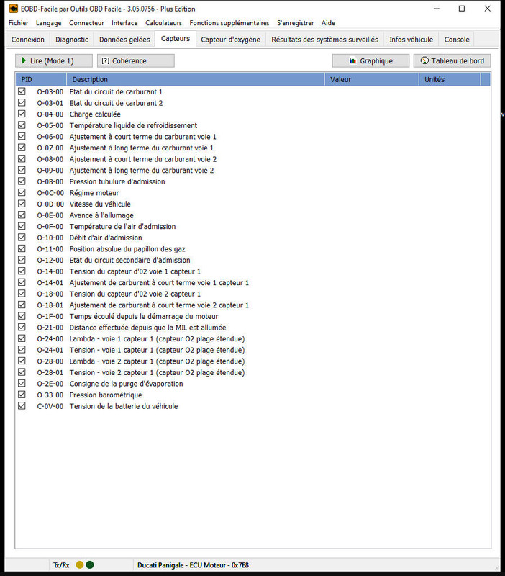Uncheck Etat du circuit de carburant 2
Viewport: 505px width, 576px height.
(x=22, y=102)
